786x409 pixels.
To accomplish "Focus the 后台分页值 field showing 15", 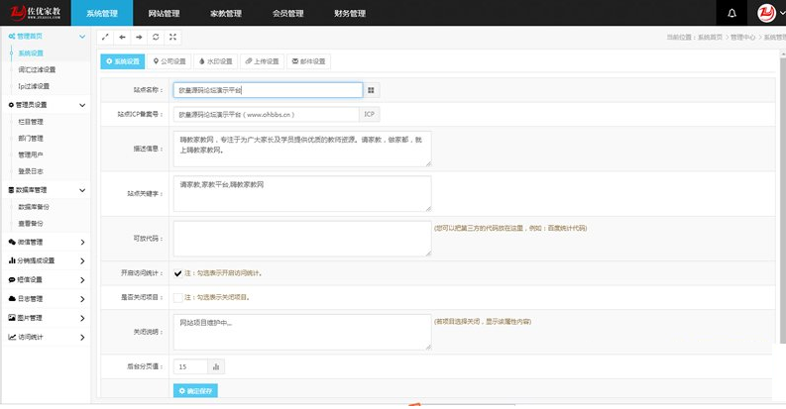I will (190, 367).
